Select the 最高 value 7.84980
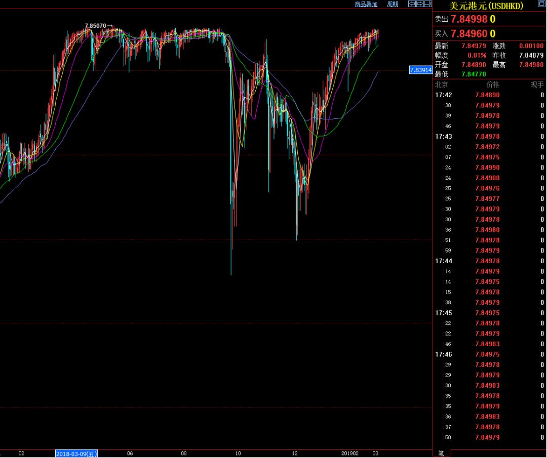547x458 pixels. 531,64
